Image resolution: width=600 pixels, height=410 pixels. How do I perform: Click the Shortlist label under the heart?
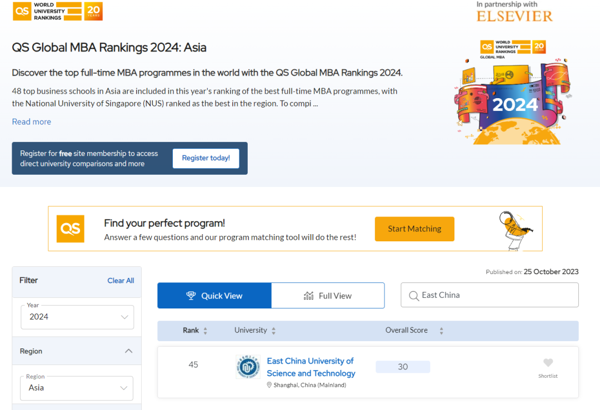coord(548,376)
